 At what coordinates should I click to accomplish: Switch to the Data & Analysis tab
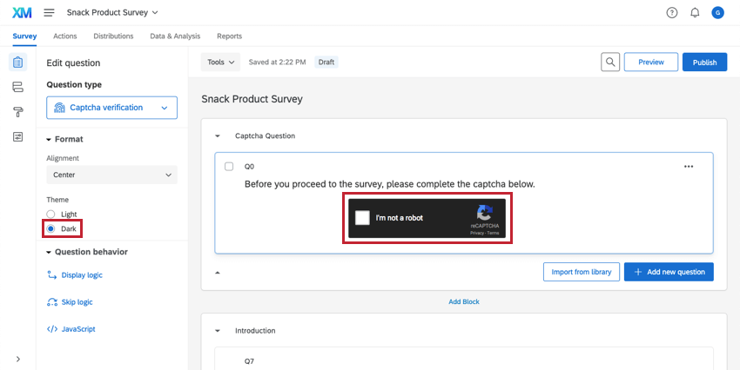click(175, 36)
